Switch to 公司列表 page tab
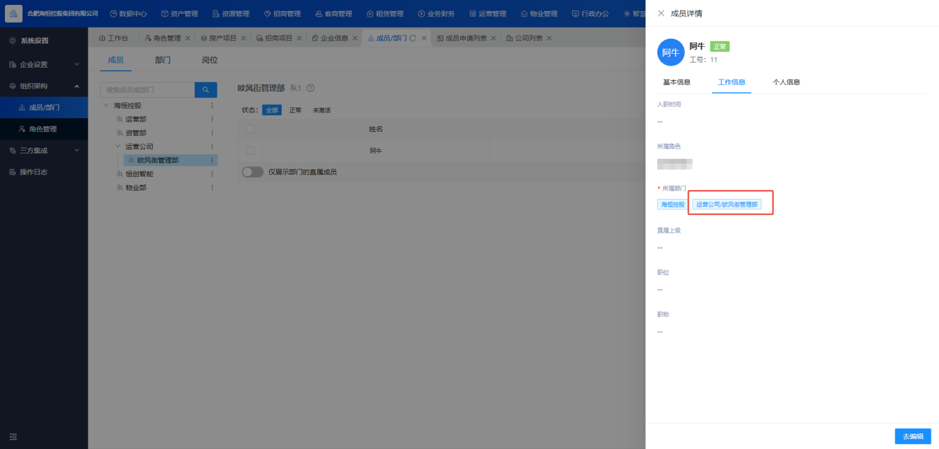The image size is (939, 449). click(525, 38)
